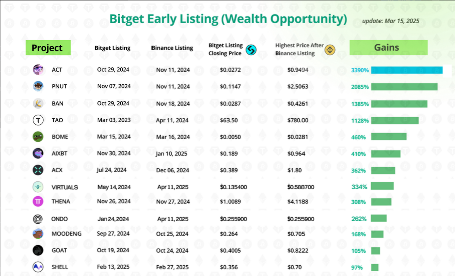This screenshot has width=455, height=276.
Task: Click the TAO token logo
Action: click(x=38, y=120)
